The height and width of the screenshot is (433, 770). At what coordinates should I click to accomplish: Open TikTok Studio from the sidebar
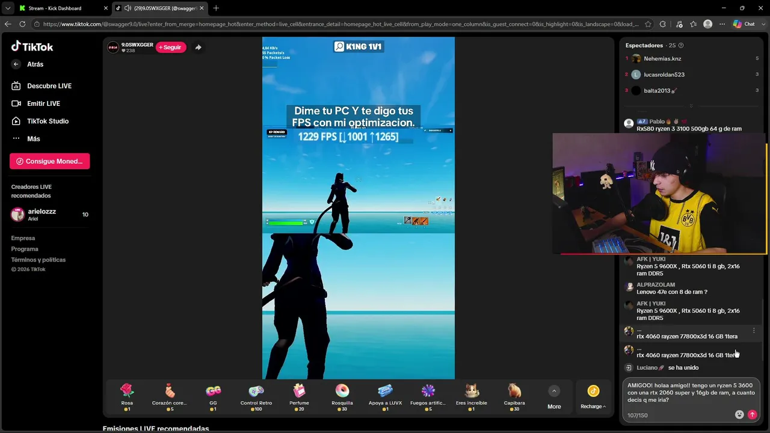[x=40, y=121]
